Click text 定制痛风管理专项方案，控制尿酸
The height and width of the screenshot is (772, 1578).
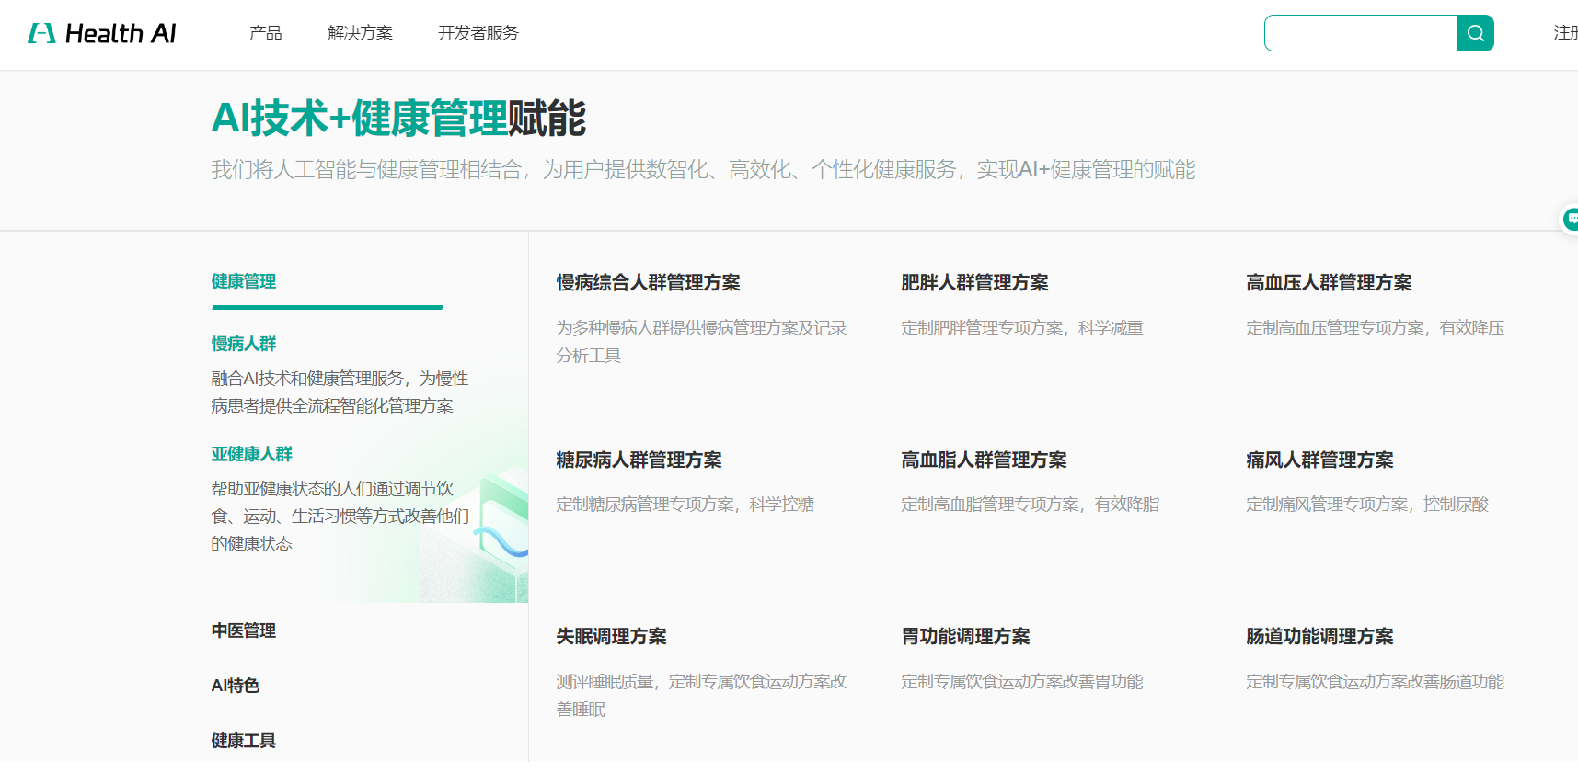click(x=1367, y=505)
